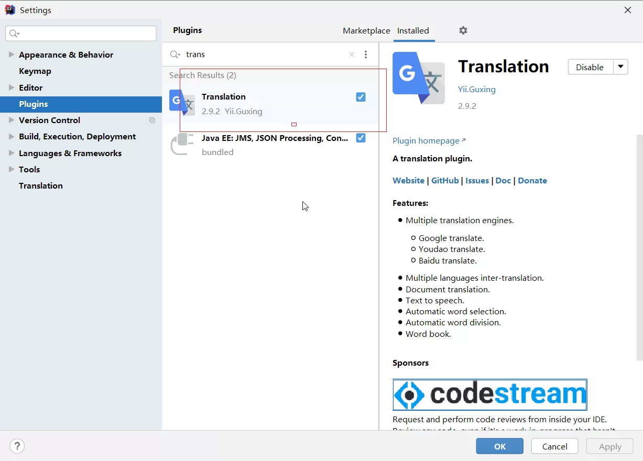Click the large Translation logo in details panel
This screenshot has width=643, height=461.
(419, 78)
